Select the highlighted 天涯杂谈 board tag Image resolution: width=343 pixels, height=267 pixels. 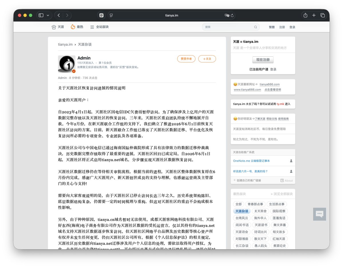tap(242, 211)
